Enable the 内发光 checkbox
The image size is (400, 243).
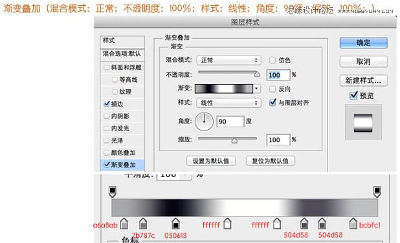click(x=106, y=128)
